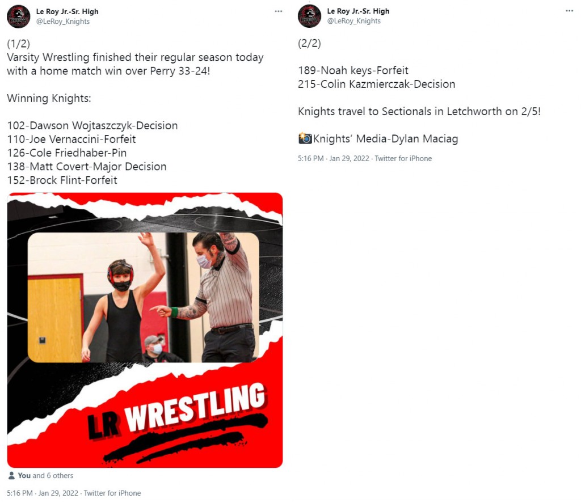
Task: Click the Le Roy Jr.-Sr. High name in the first tweet
Action: [67, 11]
